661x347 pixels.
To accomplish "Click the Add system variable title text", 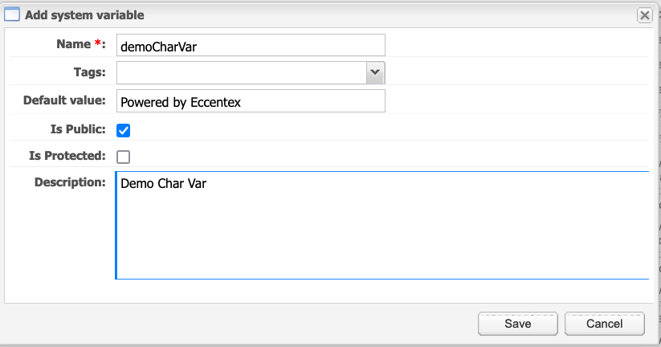I will pyautogui.click(x=84, y=15).
